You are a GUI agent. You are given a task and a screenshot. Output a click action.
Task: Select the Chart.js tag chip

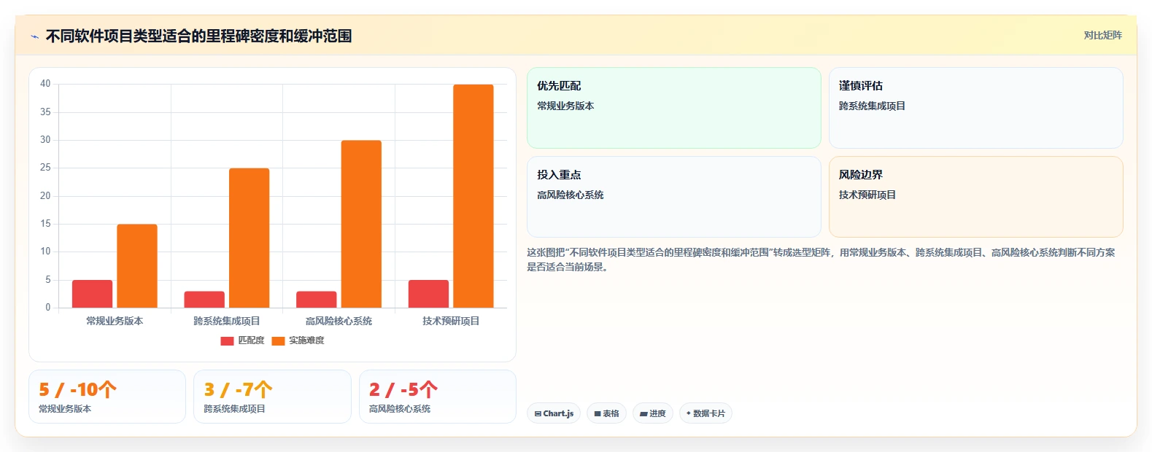(554, 413)
